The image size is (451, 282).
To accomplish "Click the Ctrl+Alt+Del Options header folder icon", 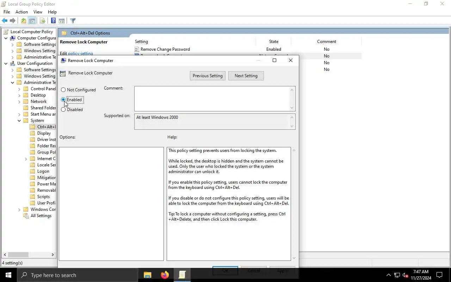I will (x=64, y=33).
